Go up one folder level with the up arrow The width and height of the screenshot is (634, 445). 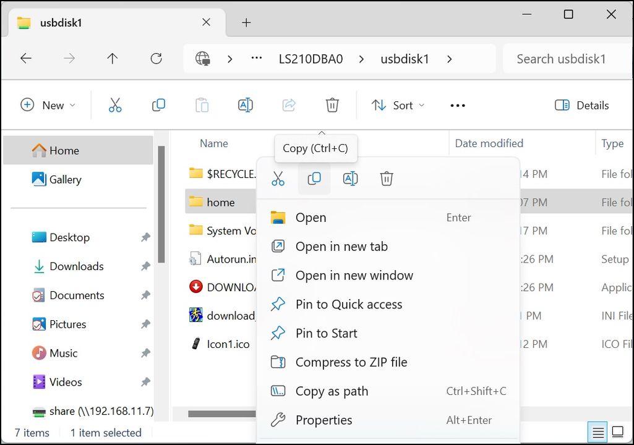click(113, 59)
